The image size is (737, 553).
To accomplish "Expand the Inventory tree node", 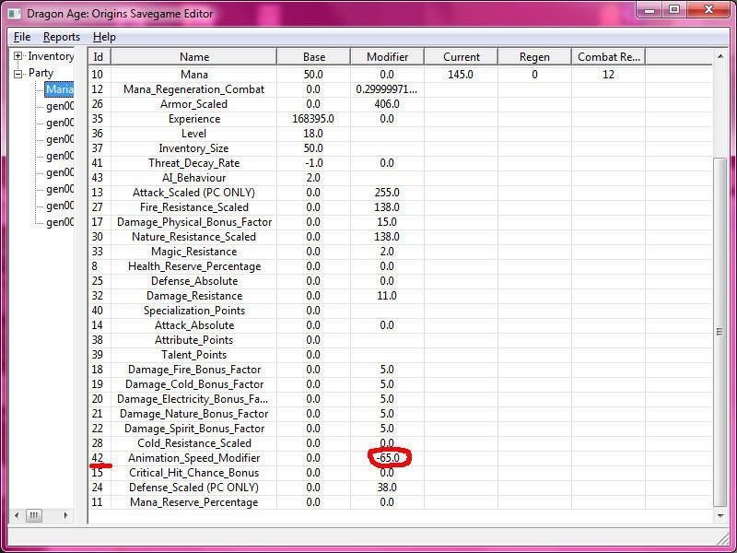I will (x=18, y=57).
